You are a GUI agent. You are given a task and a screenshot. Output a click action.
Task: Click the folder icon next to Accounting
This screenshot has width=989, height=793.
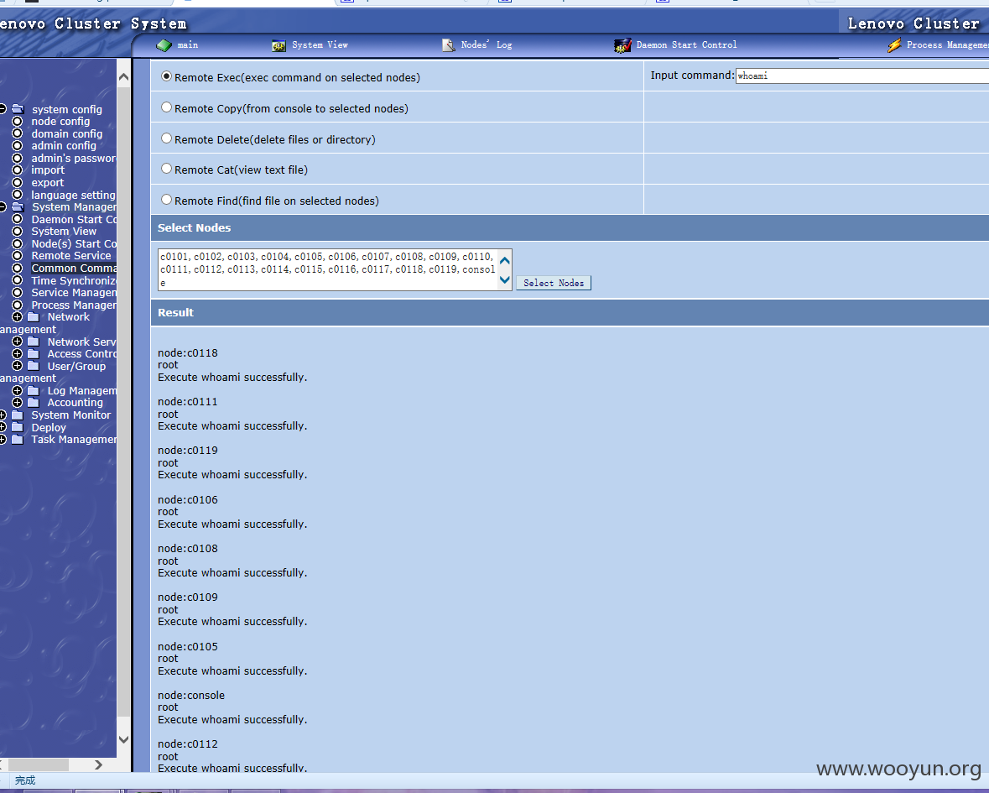34,403
